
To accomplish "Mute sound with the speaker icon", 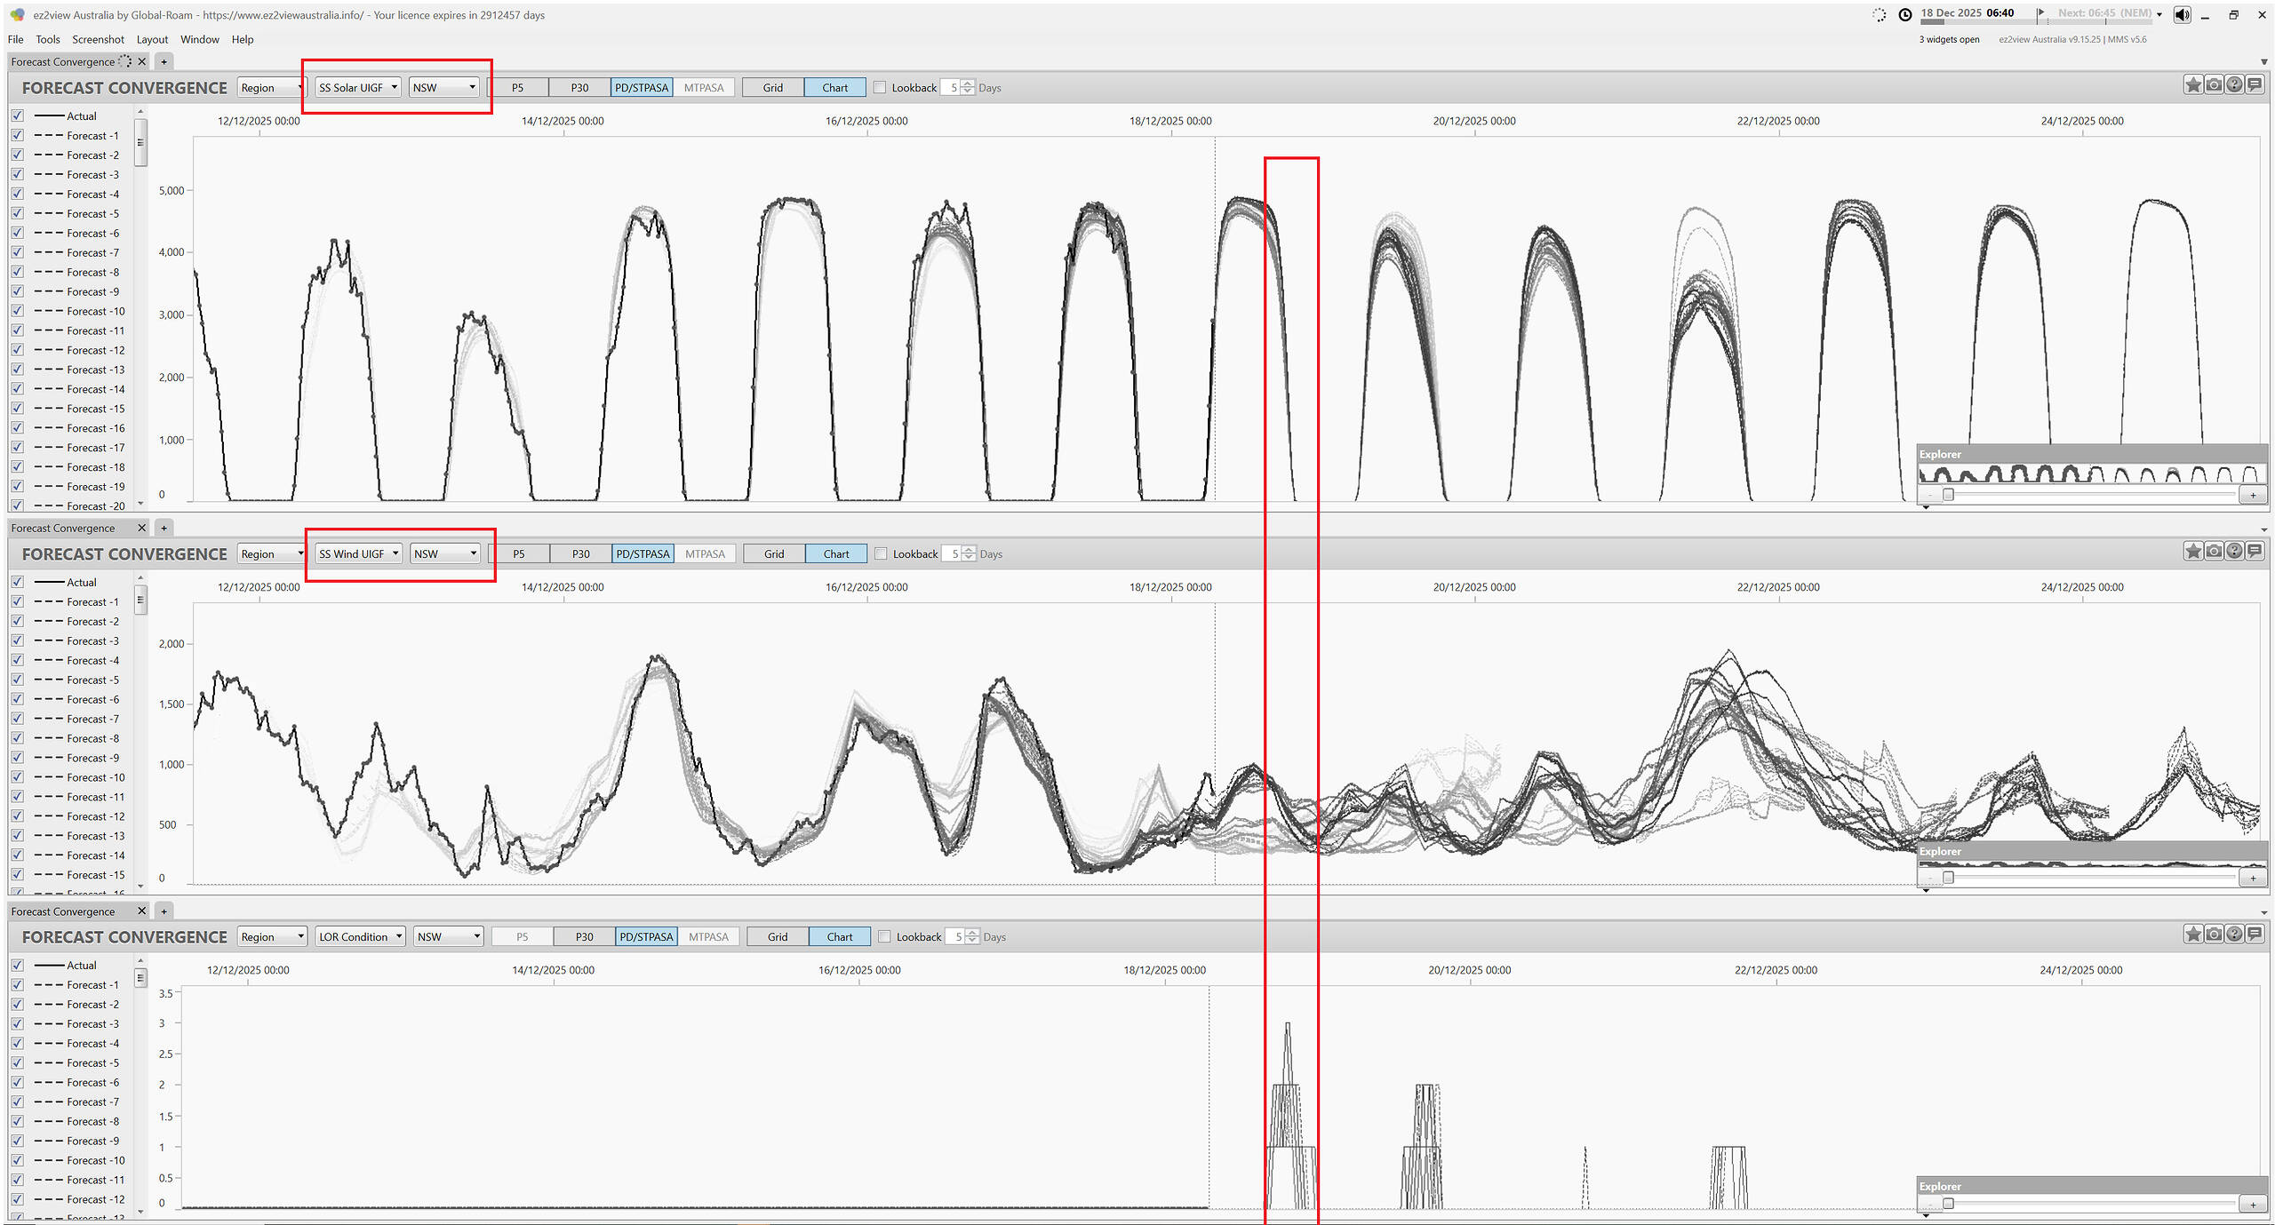I will click(2182, 15).
